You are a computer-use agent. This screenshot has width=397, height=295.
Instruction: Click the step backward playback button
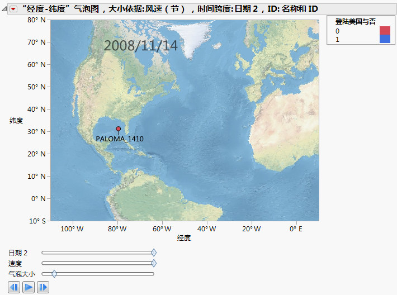tap(15, 287)
